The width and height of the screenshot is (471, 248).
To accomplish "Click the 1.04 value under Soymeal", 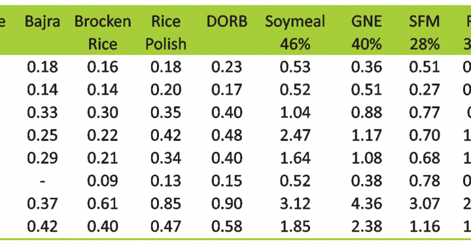I will tap(295, 112).
